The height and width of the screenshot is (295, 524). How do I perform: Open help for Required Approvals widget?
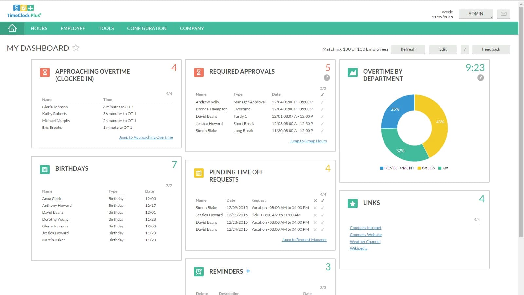click(x=327, y=78)
